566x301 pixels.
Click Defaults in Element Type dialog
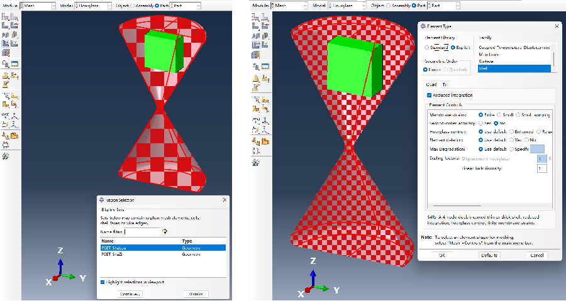[x=489, y=255]
